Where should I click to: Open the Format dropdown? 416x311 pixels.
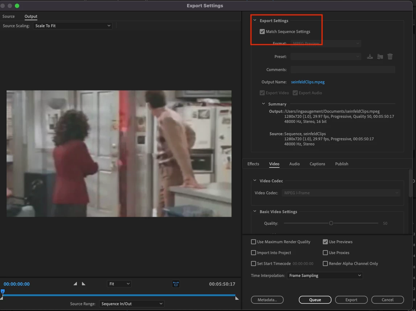326,43
